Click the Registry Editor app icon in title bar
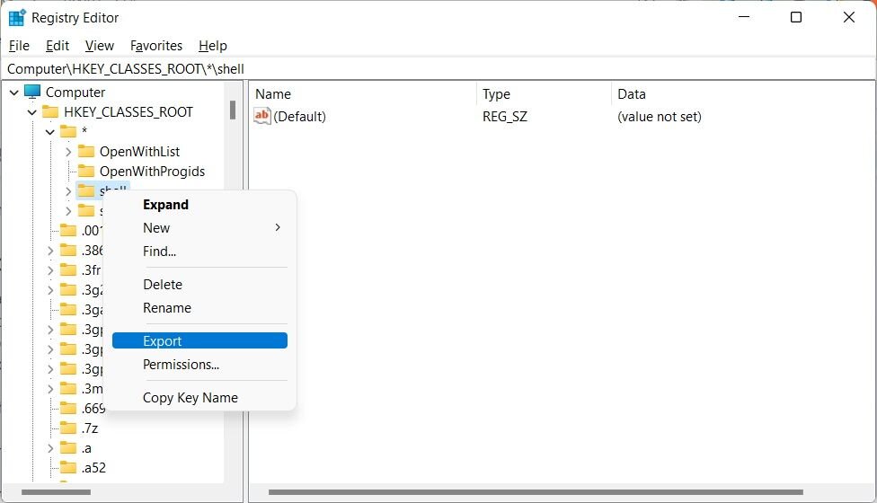This screenshot has height=503, width=877. tap(17, 17)
